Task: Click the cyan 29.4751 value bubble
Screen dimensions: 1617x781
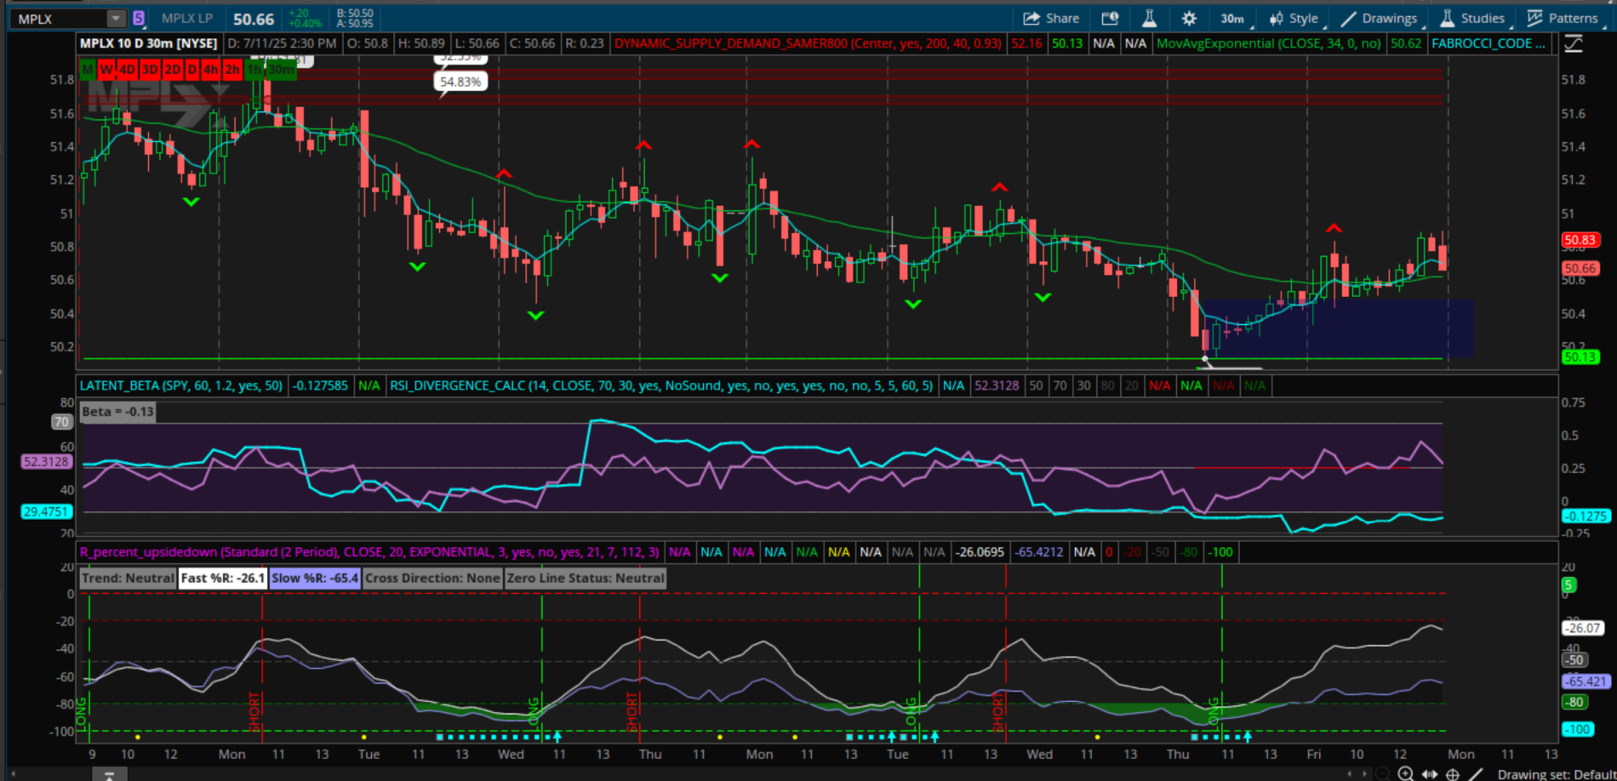Action: [x=46, y=512]
